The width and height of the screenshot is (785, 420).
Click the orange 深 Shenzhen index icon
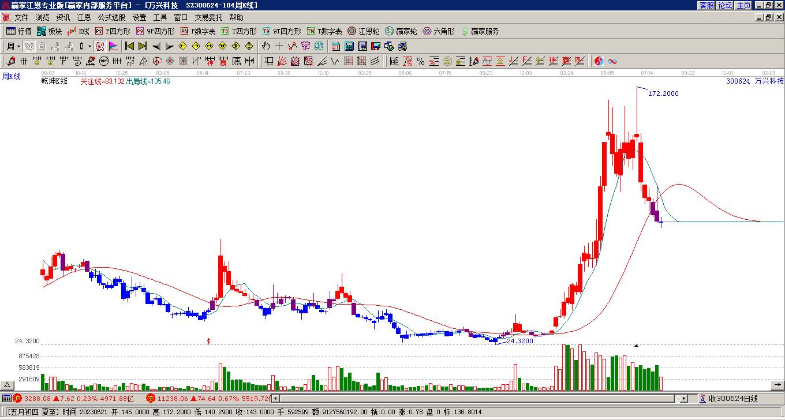coord(150,398)
